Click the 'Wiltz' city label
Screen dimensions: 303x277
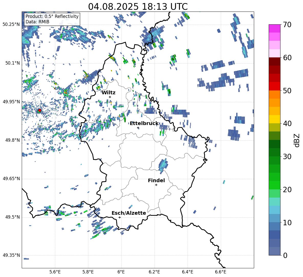coord(109,93)
